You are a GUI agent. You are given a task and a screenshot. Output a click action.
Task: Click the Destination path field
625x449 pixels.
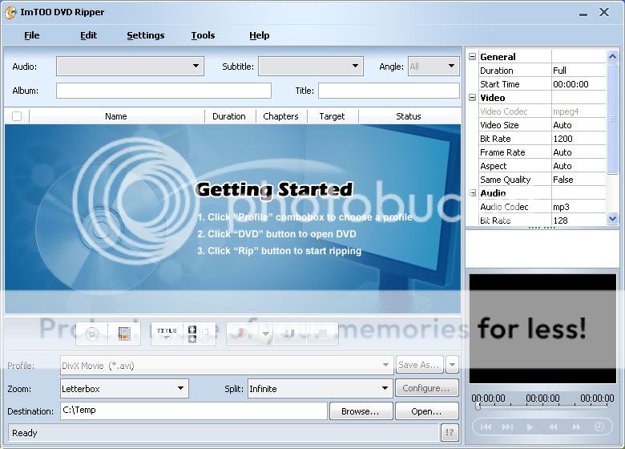click(x=194, y=411)
